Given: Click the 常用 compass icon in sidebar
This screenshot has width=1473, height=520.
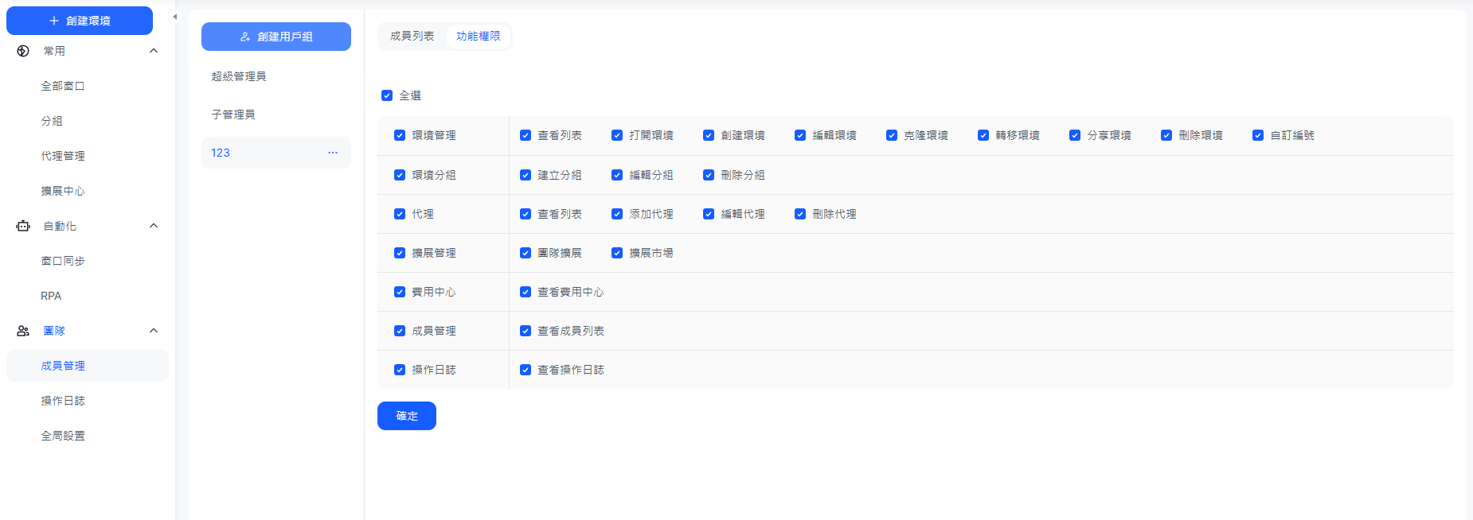Looking at the screenshot, I should click(23, 51).
